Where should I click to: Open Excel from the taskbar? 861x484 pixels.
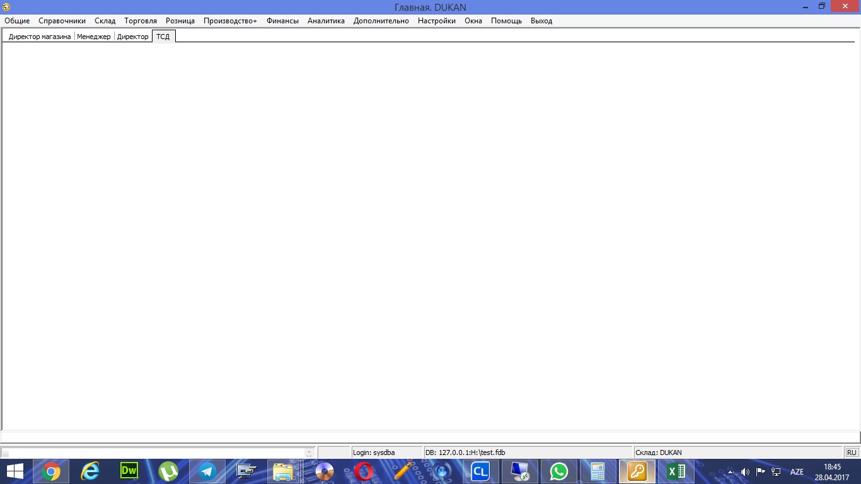676,471
